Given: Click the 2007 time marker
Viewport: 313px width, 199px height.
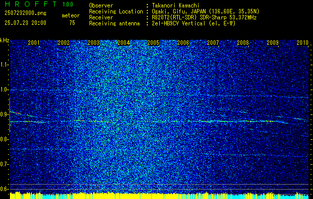Looking at the screenshot, I should (213, 42).
